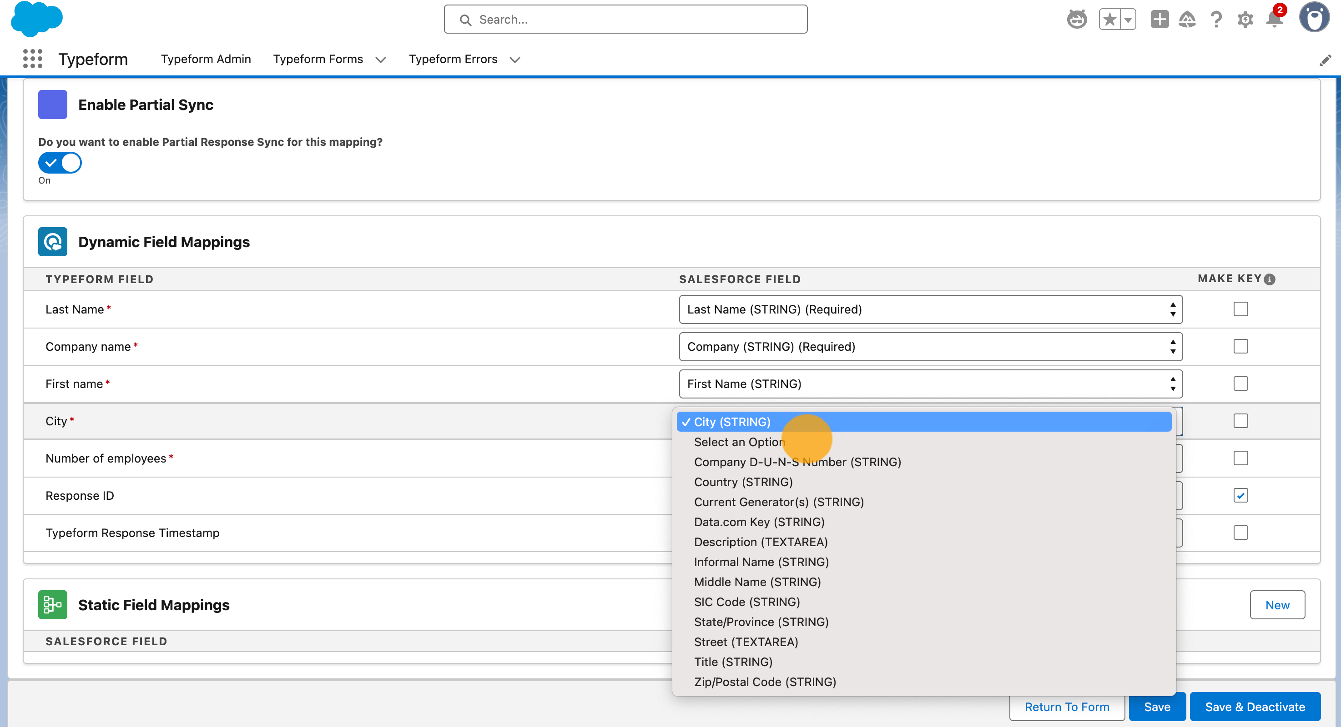The height and width of the screenshot is (727, 1341).
Task: Open the App Launcher dots grid
Action: (32, 59)
